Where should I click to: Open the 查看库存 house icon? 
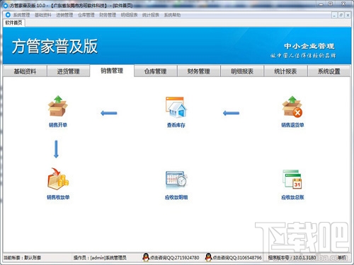coord(176,107)
